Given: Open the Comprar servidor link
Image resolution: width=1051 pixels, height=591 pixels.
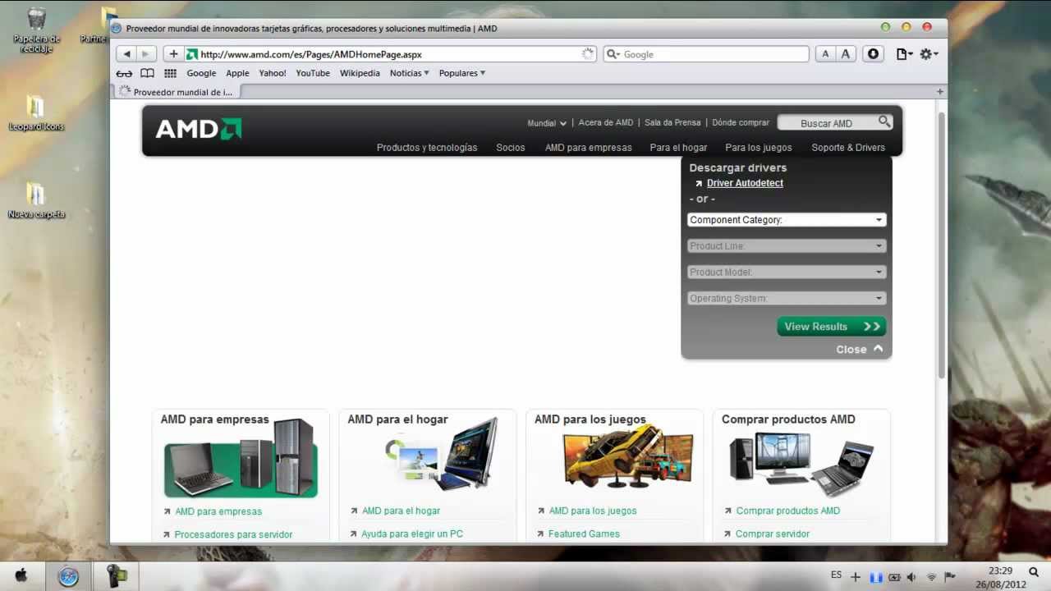Looking at the screenshot, I should [773, 534].
